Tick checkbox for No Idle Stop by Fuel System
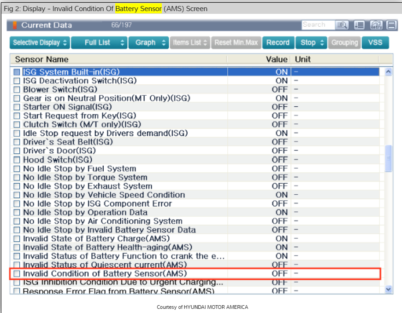Viewport: 402px width, 313px height. pos(17,168)
